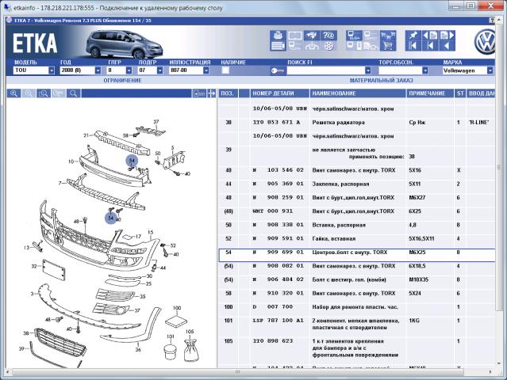Click the pushpin icon in the navigation group

point(413,35)
